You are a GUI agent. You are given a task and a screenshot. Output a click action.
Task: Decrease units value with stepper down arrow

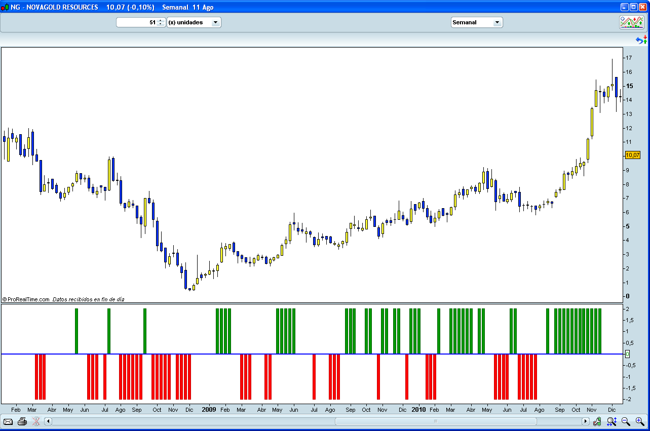161,24
